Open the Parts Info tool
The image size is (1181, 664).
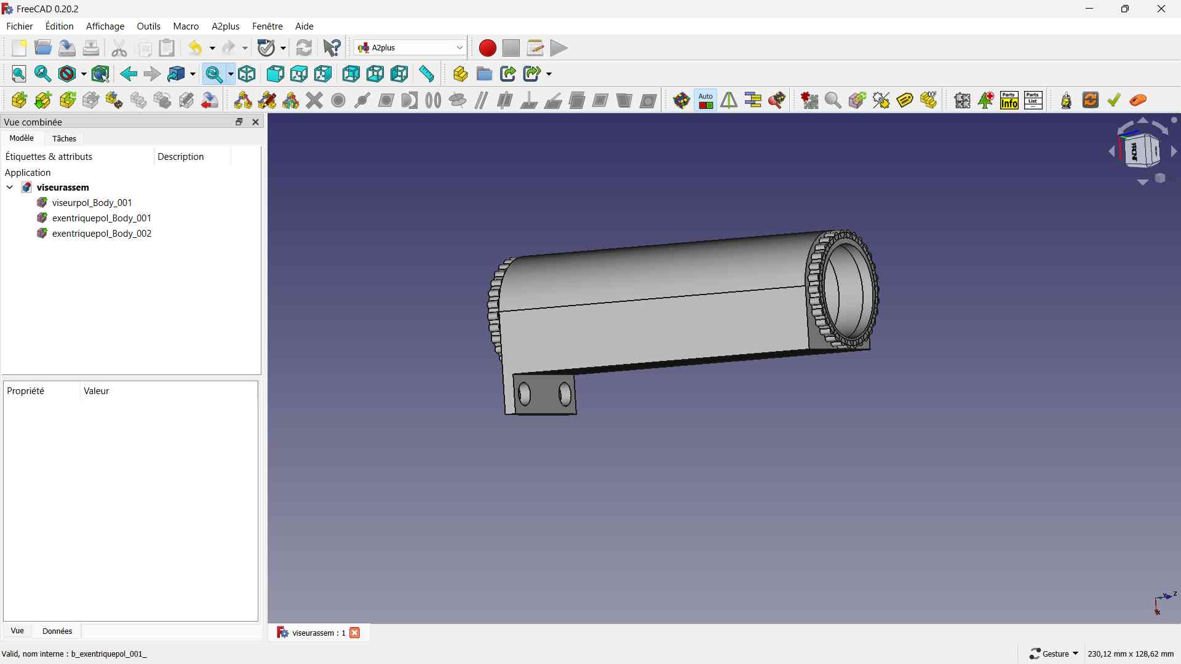(1009, 100)
